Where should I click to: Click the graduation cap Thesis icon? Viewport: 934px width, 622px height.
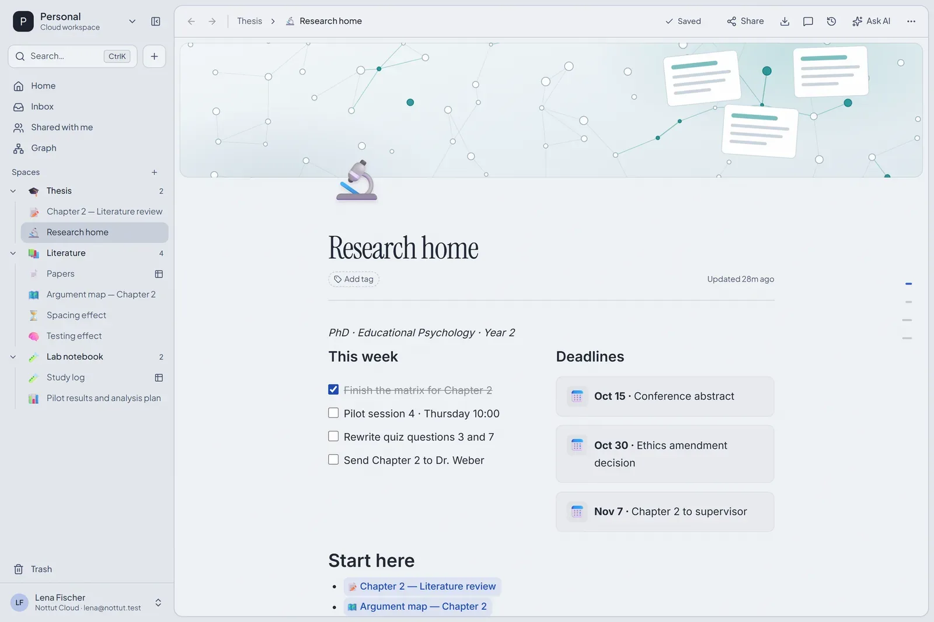click(34, 191)
